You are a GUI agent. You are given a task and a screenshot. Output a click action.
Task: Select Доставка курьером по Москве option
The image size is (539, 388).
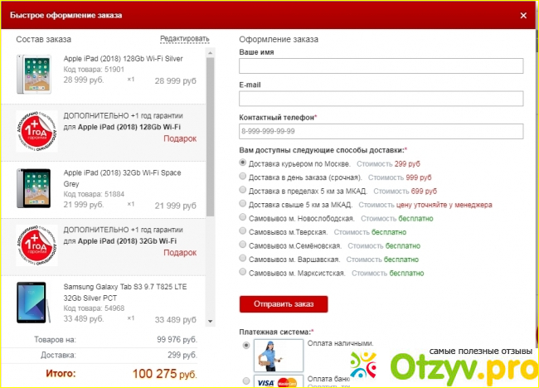243,163
